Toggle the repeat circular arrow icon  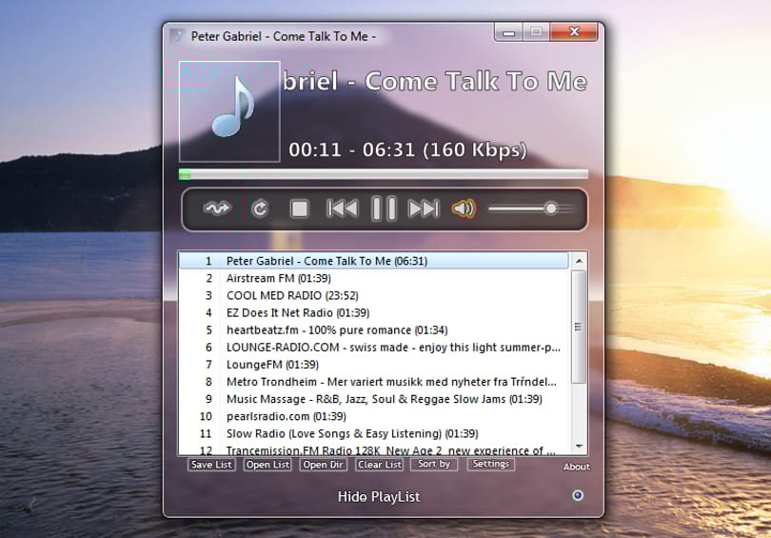tap(260, 209)
